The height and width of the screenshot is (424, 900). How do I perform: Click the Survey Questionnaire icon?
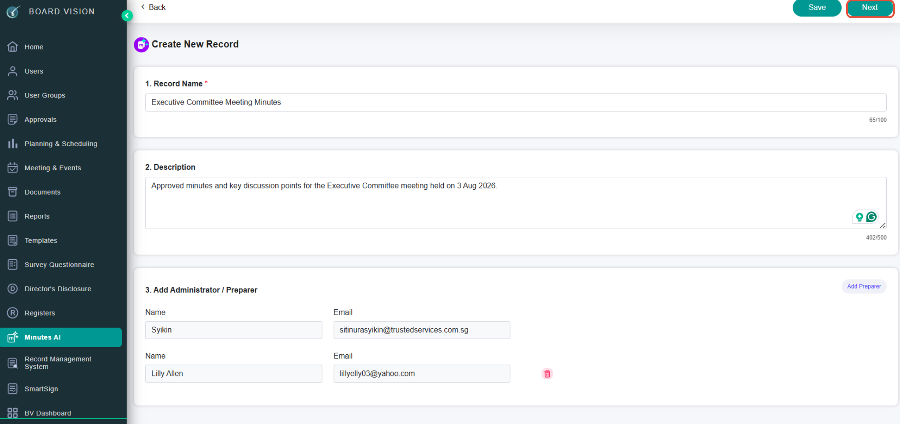point(13,265)
